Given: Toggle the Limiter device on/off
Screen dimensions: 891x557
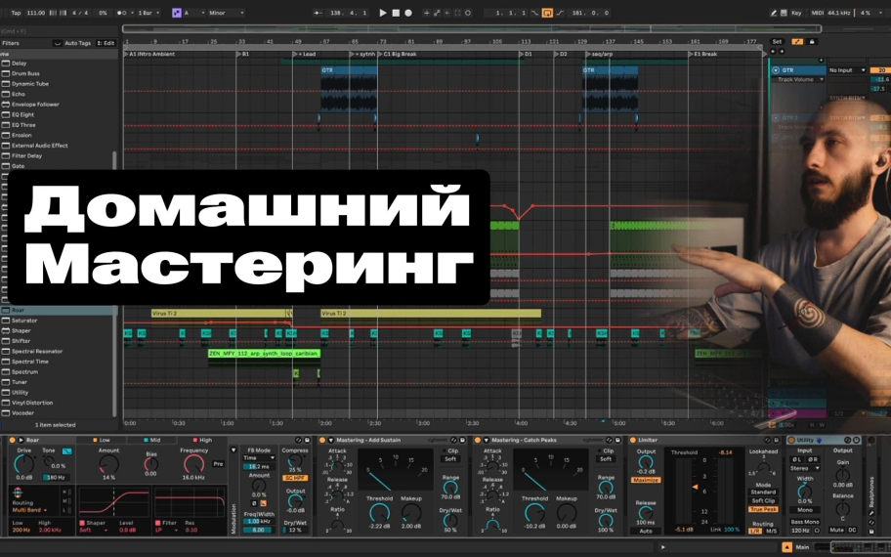Looking at the screenshot, I should point(631,441).
